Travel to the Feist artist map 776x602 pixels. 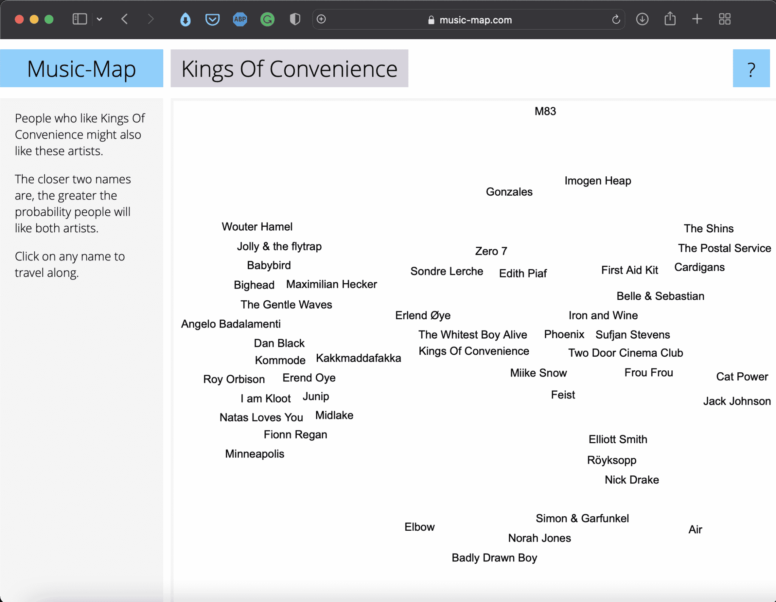click(x=563, y=395)
